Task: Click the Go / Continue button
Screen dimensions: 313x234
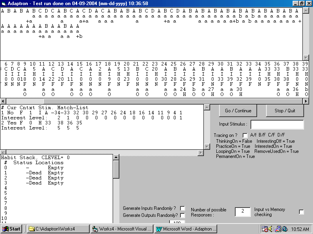Action: (x=238, y=111)
